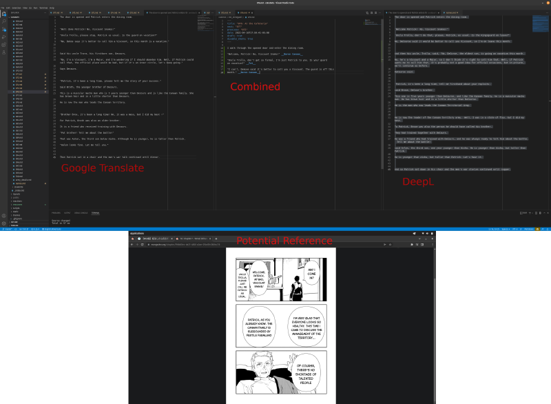Open the File menu
This screenshot has height=404, width=551.
pos(3,8)
